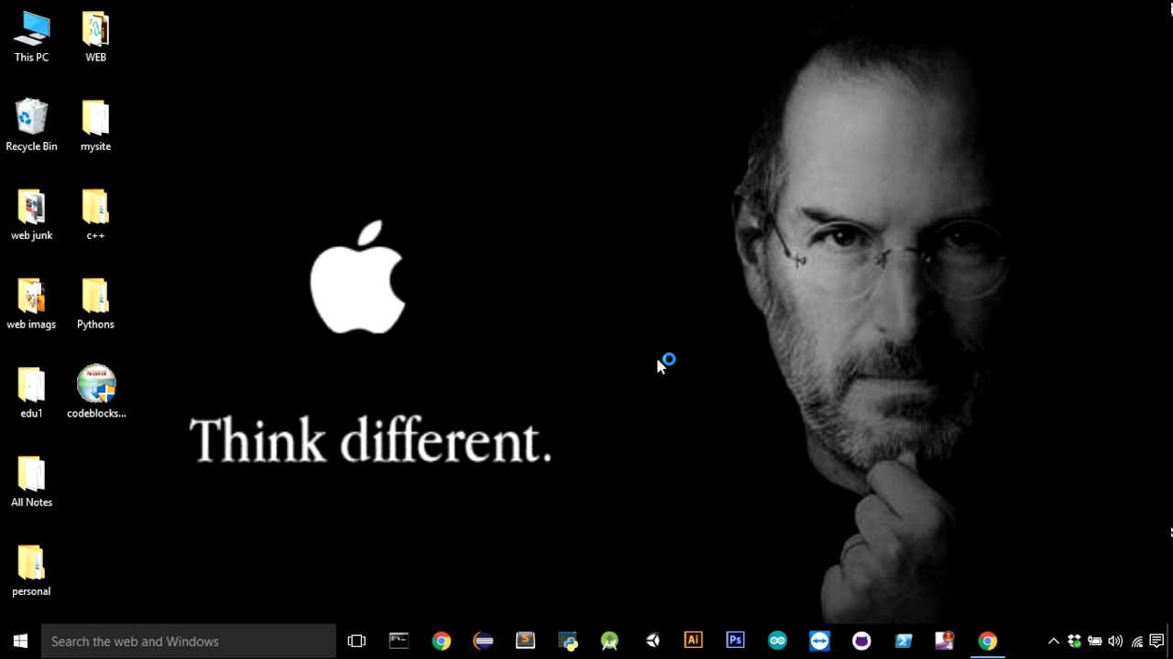Open Command Prompt from the taskbar
The width and height of the screenshot is (1173, 659).
[x=399, y=641]
